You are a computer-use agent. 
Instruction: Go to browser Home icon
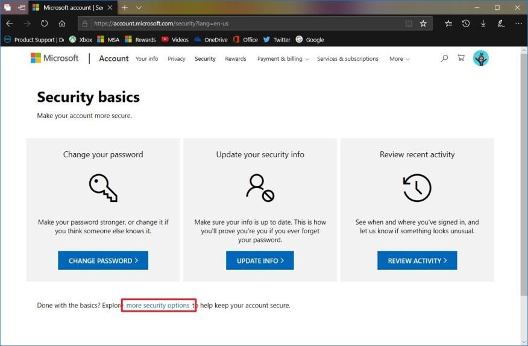62,24
